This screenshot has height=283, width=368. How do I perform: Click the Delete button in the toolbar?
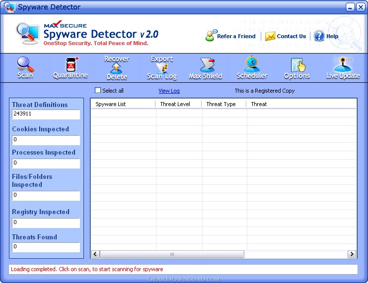[117, 77]
